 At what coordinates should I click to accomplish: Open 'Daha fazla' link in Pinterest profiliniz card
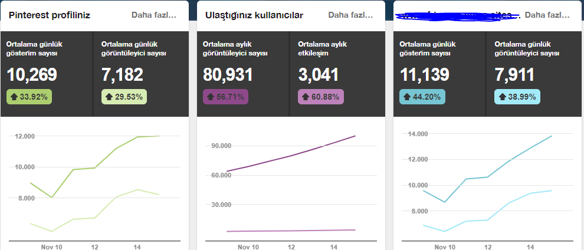coord(153,15)
